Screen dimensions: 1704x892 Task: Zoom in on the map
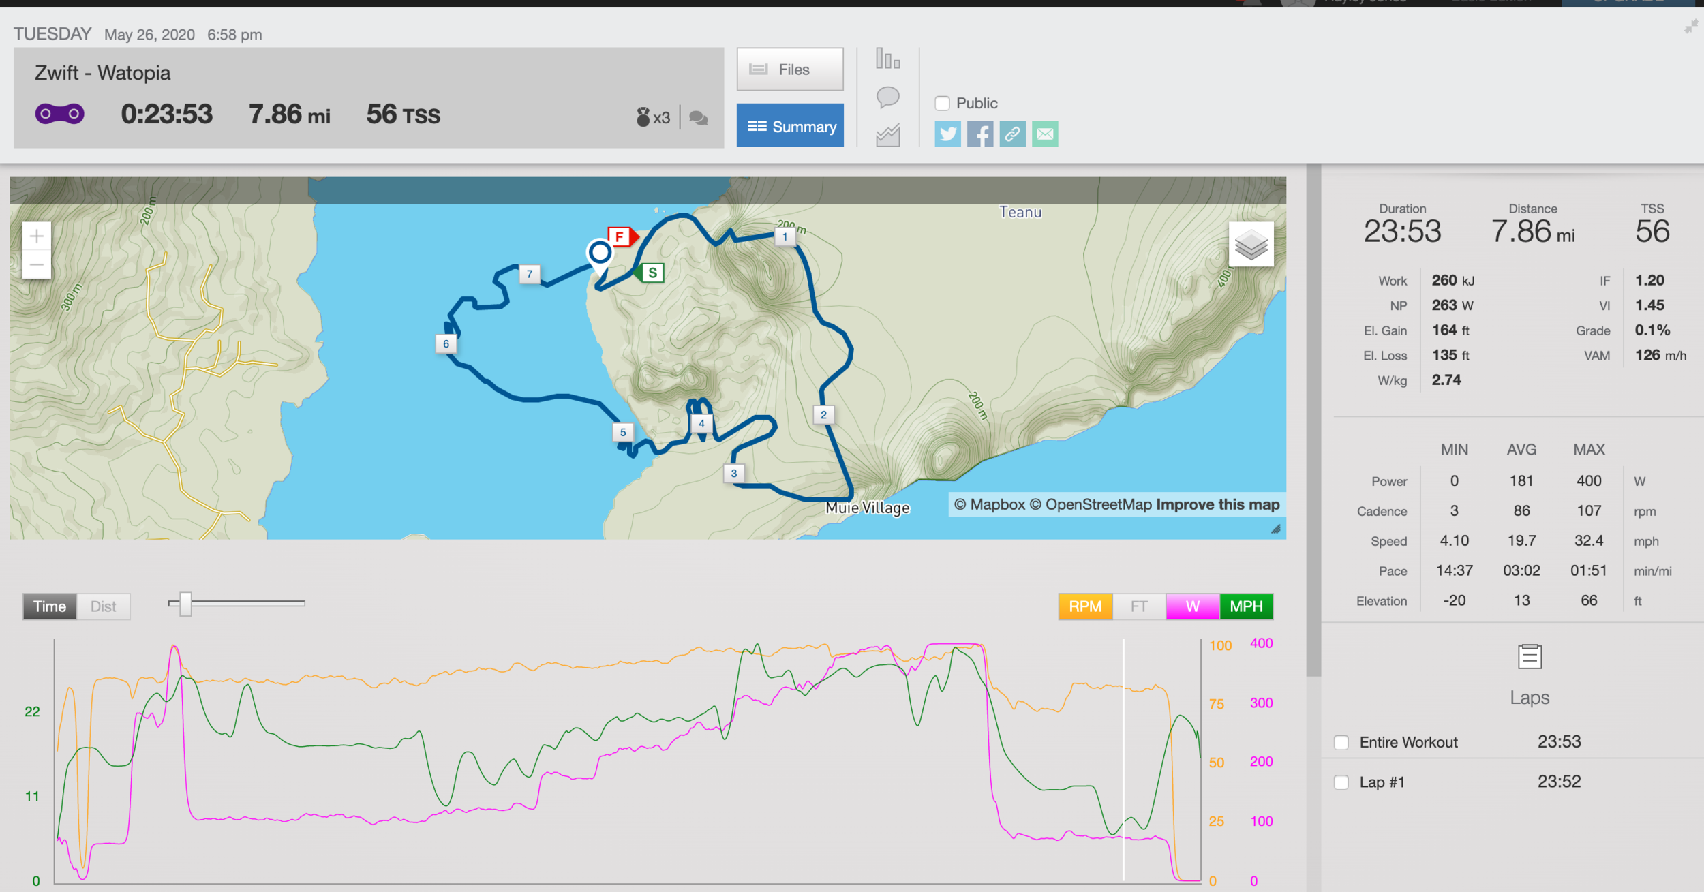[x=36, y=235]
